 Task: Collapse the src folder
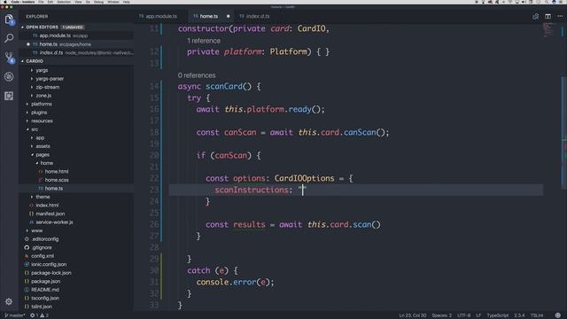(x=35, y=129)
